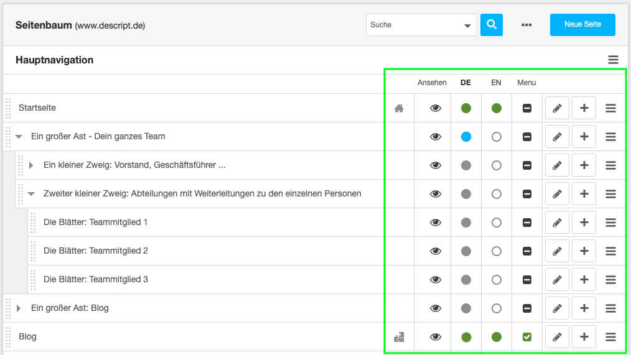631x355 pixels.
Task: Edit Startseite with the pencil icon
Action: coord(557,108)
